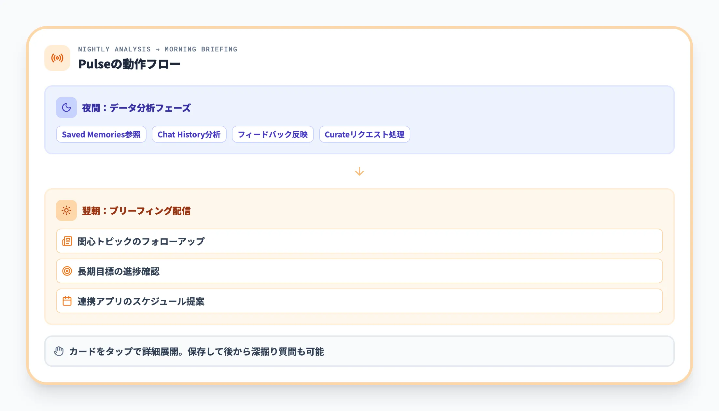Click the sun icon for morning briefing
Viewport: 719px width, 411px height.
[66, 211]
